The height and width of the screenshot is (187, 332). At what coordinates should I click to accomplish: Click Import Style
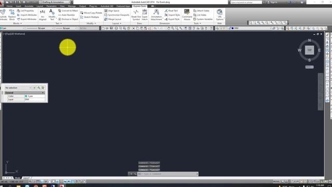pyautogui.click(x=172, y=15)
